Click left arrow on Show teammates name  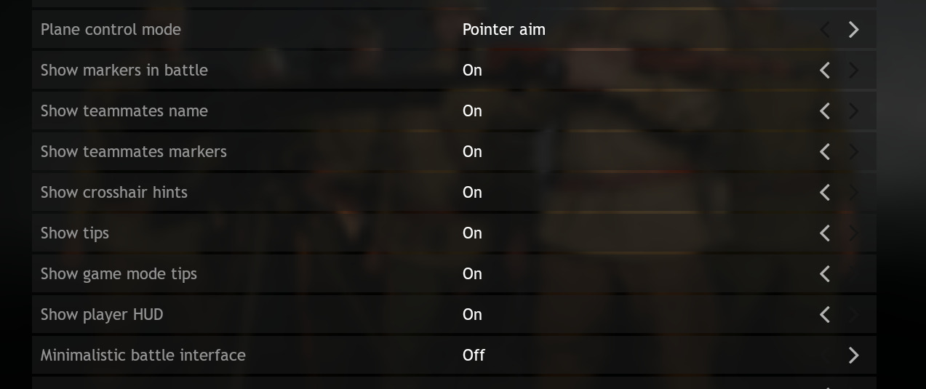pyautogui.click(x=825, y=111)
